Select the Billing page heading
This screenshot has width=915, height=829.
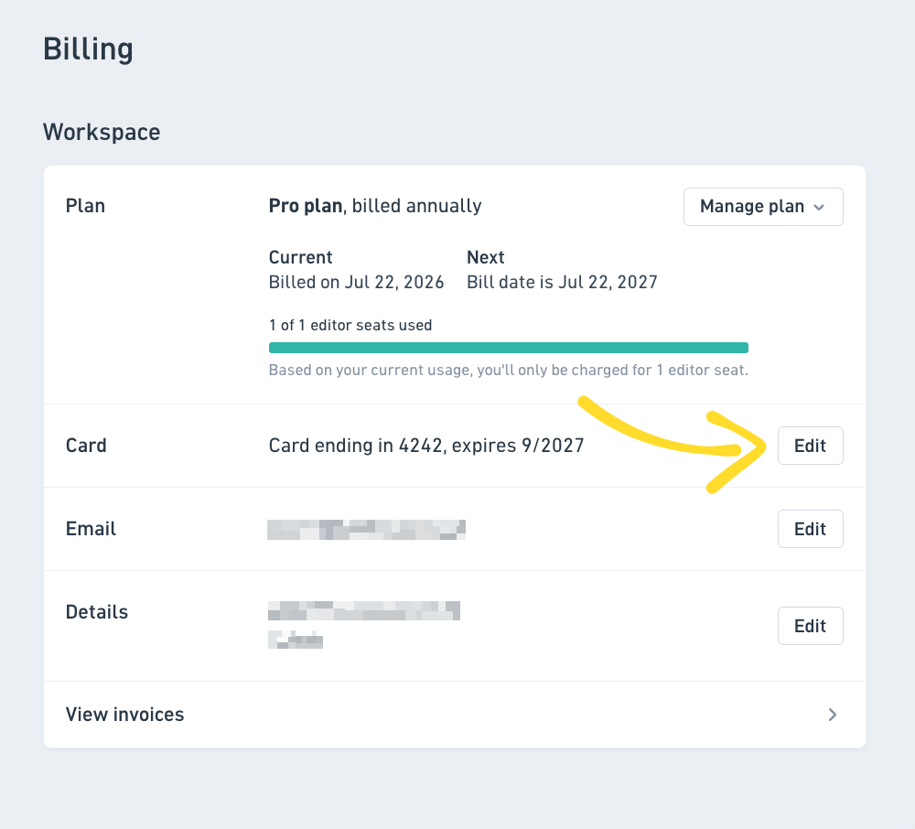(x=88, y=49)
